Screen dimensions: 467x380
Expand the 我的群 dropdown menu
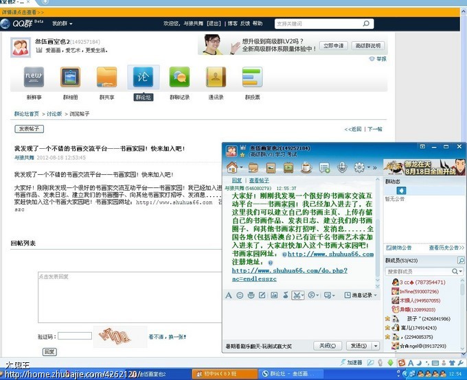(x=62, y=23)
